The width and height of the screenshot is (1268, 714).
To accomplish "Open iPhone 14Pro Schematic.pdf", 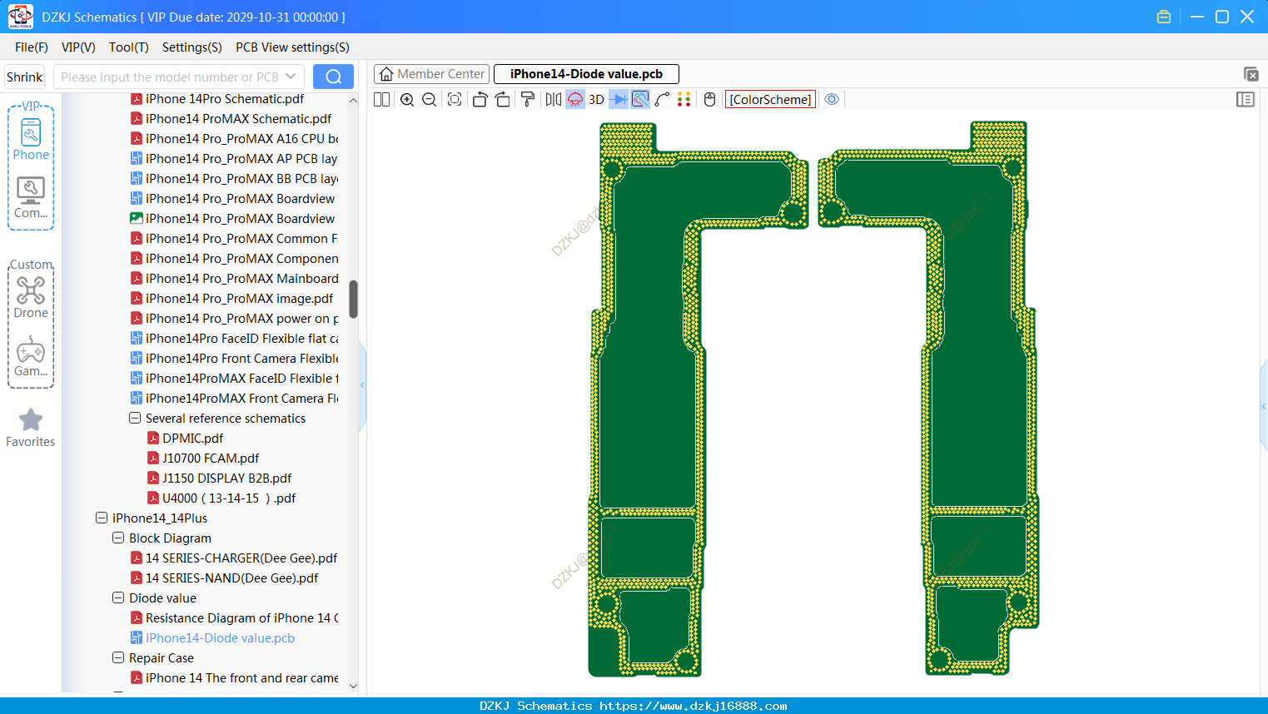I will 225,99.
